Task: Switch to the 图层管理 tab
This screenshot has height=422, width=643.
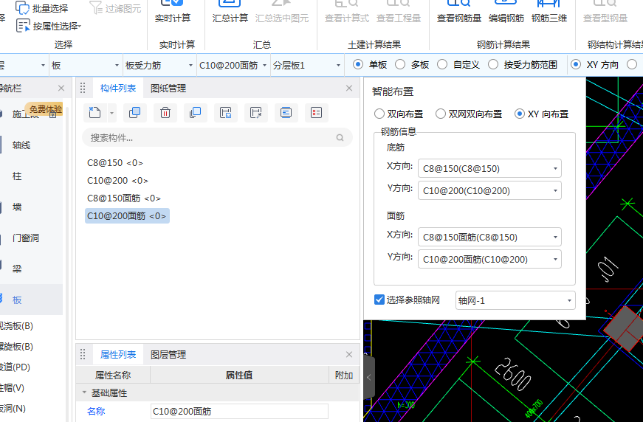Action: (168, 354)
